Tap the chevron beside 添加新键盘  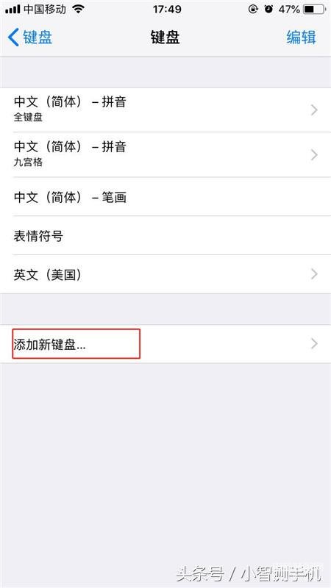315,344
